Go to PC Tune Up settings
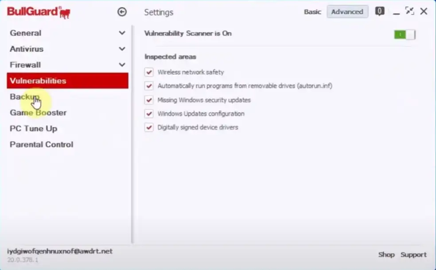Viewport: 436px width, 270px height. [x=33, y=129]
